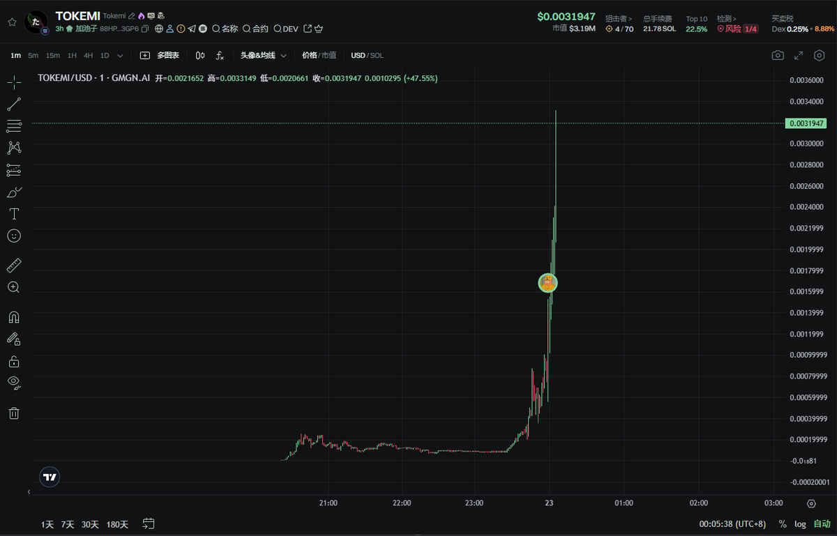
Task: Search by 合约 (contract)
Action: tap(255, 29)
